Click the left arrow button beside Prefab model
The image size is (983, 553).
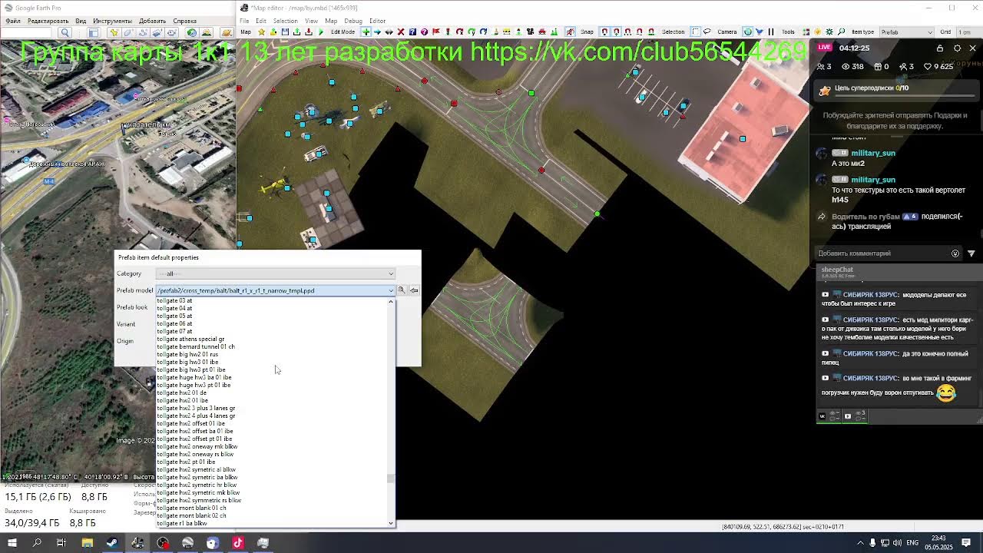coord(414,290)
